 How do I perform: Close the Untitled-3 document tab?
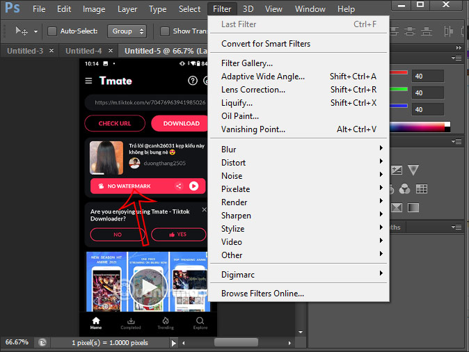(x=51, y=51)
